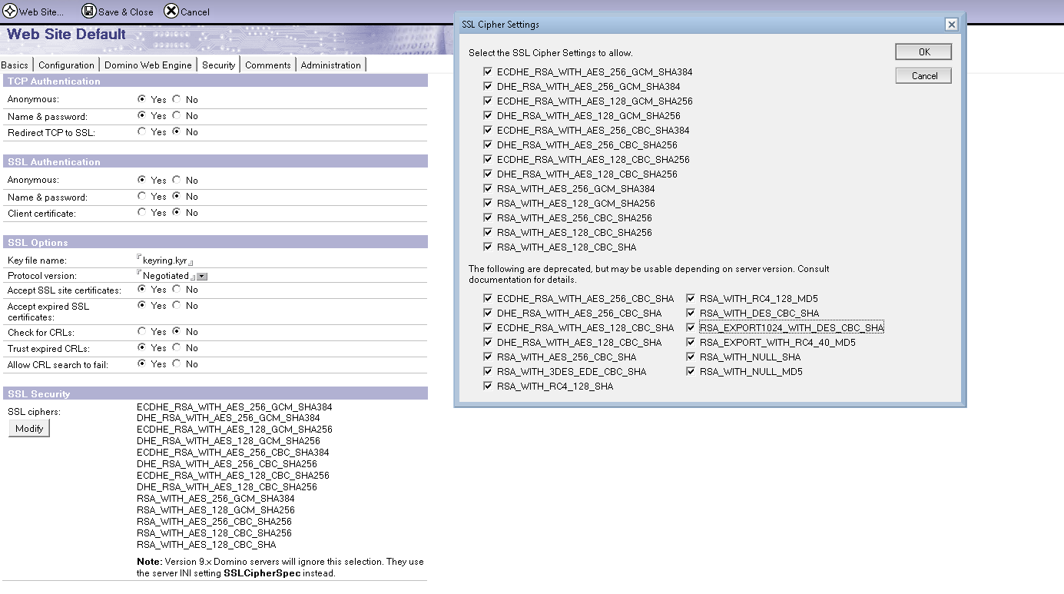This screenshot has height=594, width=1064.
Task: Uncheck RSA_WITH_3DES_EDE_CBC_SHA cipher
Action: (488, 372)
